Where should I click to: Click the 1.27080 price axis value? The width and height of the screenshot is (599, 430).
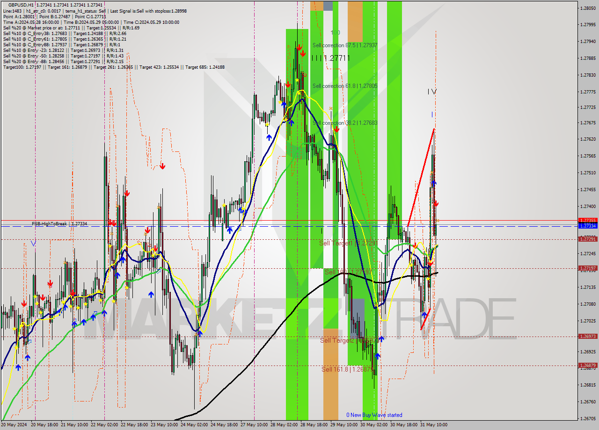[588, 304]
